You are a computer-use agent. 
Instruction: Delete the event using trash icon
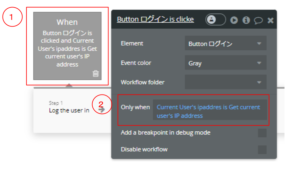(96, 74)
